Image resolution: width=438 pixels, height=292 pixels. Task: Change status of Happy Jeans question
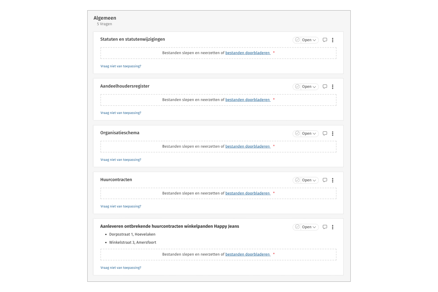[x=309, y=227]
